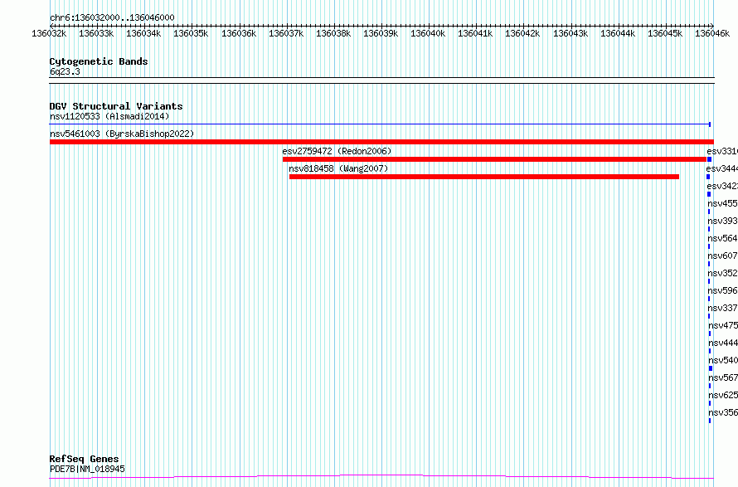Click ruler position 136042k
The height and width of the screenshot is (487, 738).
[x=522, y=33]
